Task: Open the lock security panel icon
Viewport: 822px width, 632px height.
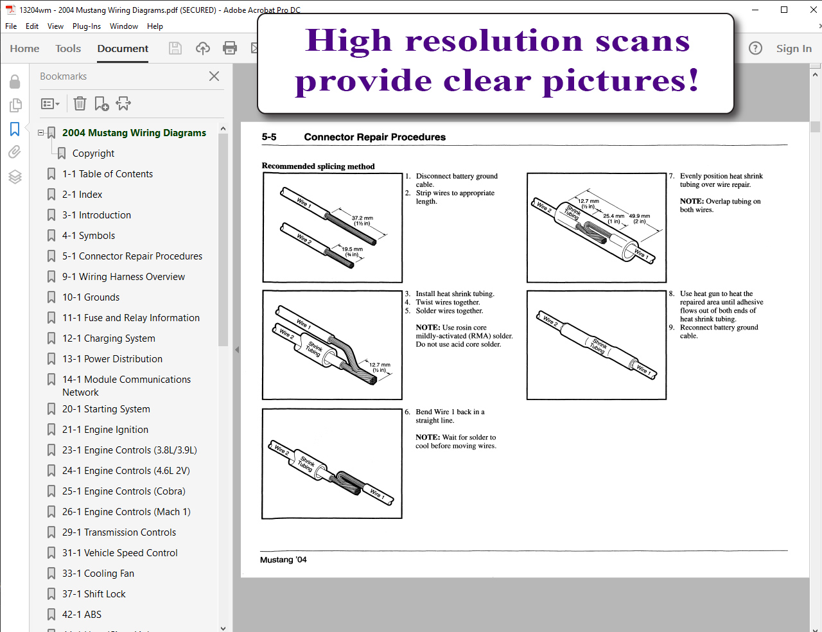Action: 15,81
